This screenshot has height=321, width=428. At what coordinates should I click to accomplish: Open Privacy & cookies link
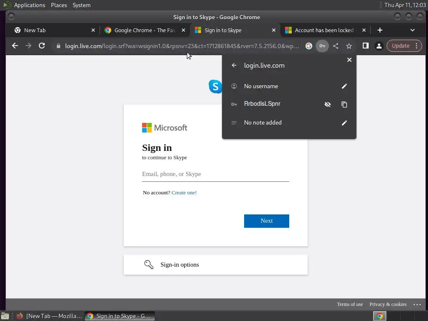(x=388, y=304)
